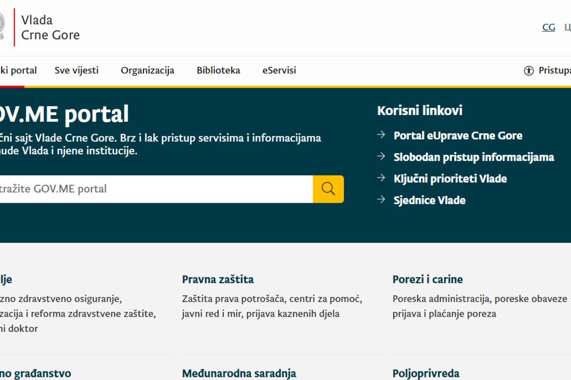This screenshot has height=380, width=571.
Task: Open Portal eUprave Crne Gore link
Action: coord(458,135)
